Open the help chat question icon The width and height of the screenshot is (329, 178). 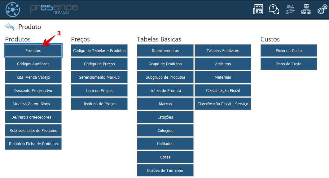tap(274, 9)
